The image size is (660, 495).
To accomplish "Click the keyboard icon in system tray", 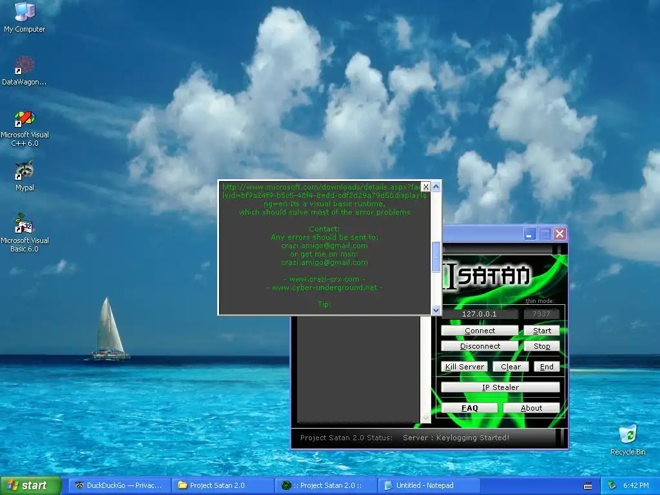I will [x=588, y=486].
